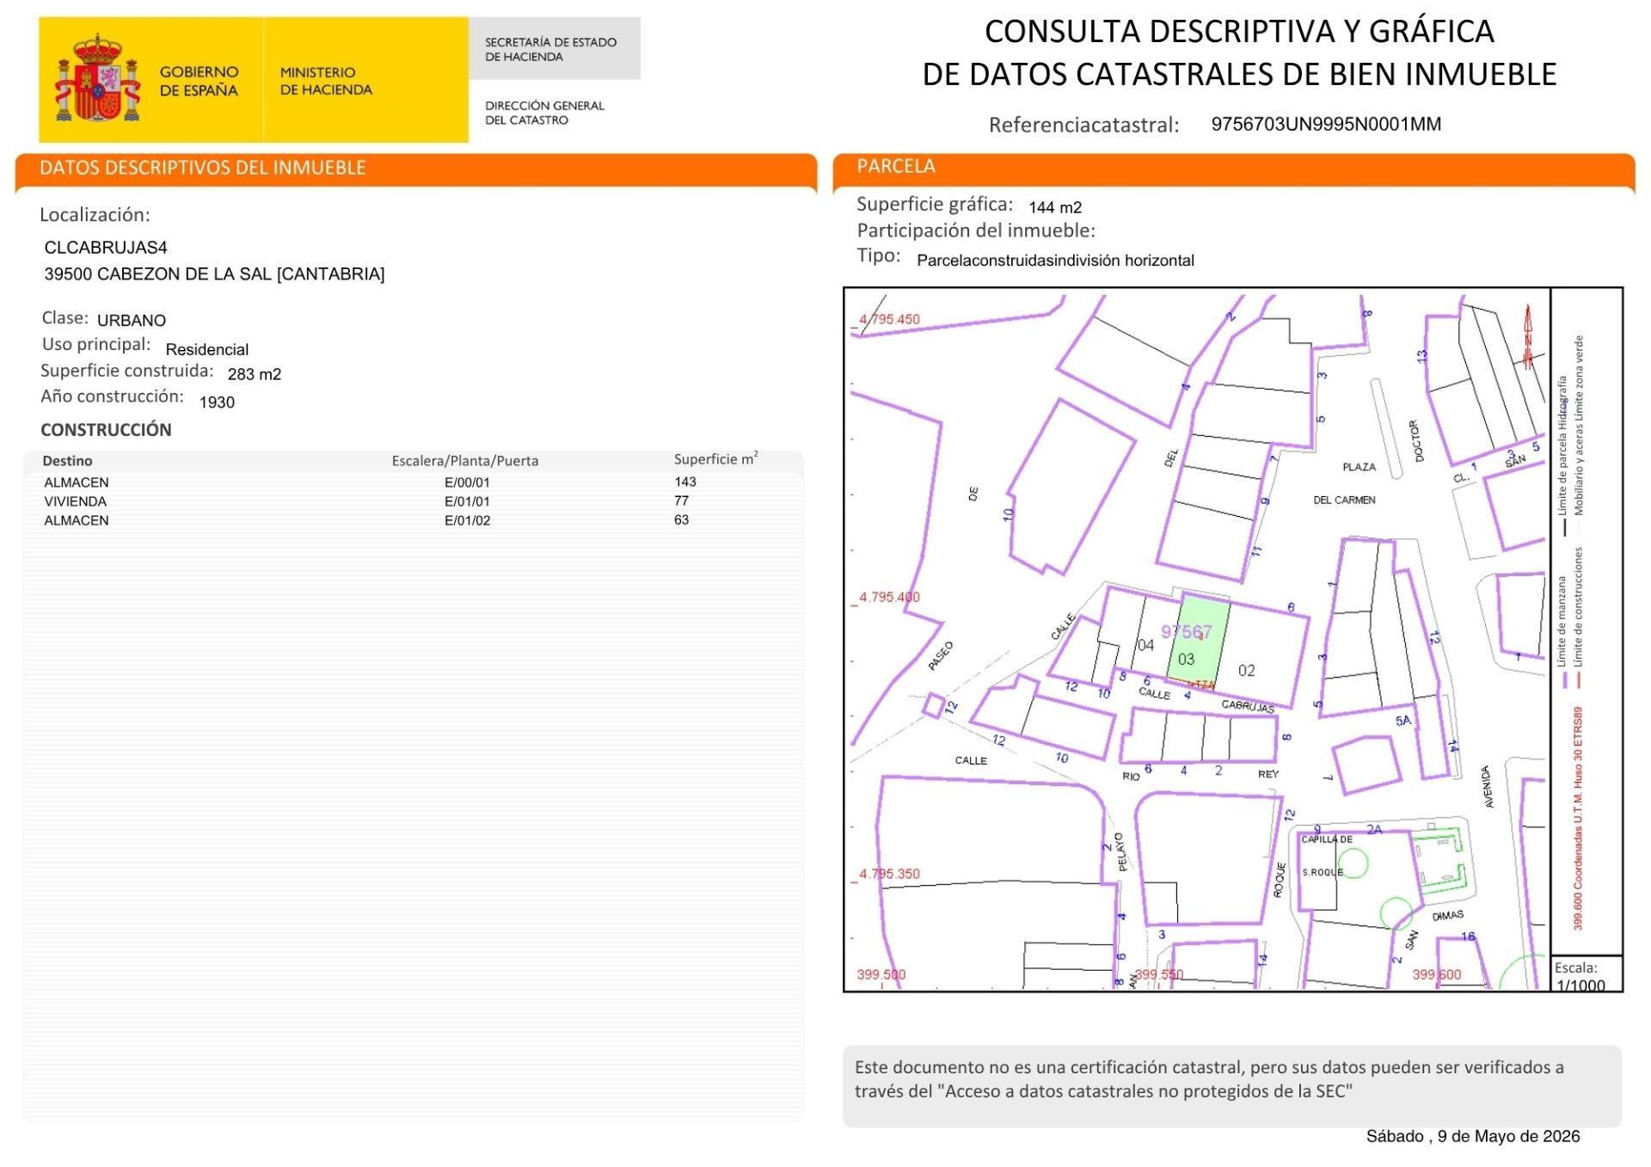Click parcel '02' on the map
This screenshot has height=1167, width=1651.
[1247, 671]
